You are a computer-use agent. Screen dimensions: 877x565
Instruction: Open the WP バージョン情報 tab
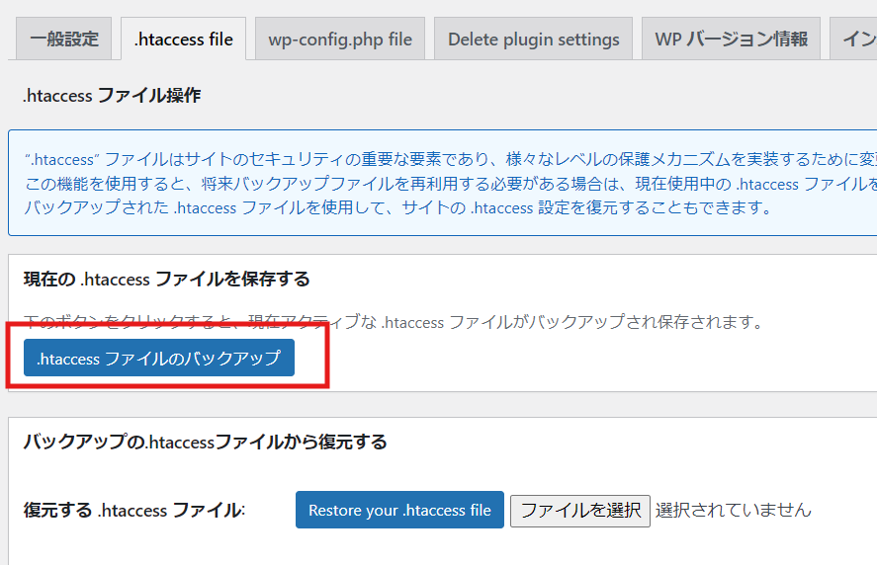tap(731, 40)
